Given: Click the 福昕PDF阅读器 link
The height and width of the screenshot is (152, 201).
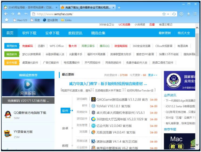Looking at the screenshot, I should tap(96, 54).
